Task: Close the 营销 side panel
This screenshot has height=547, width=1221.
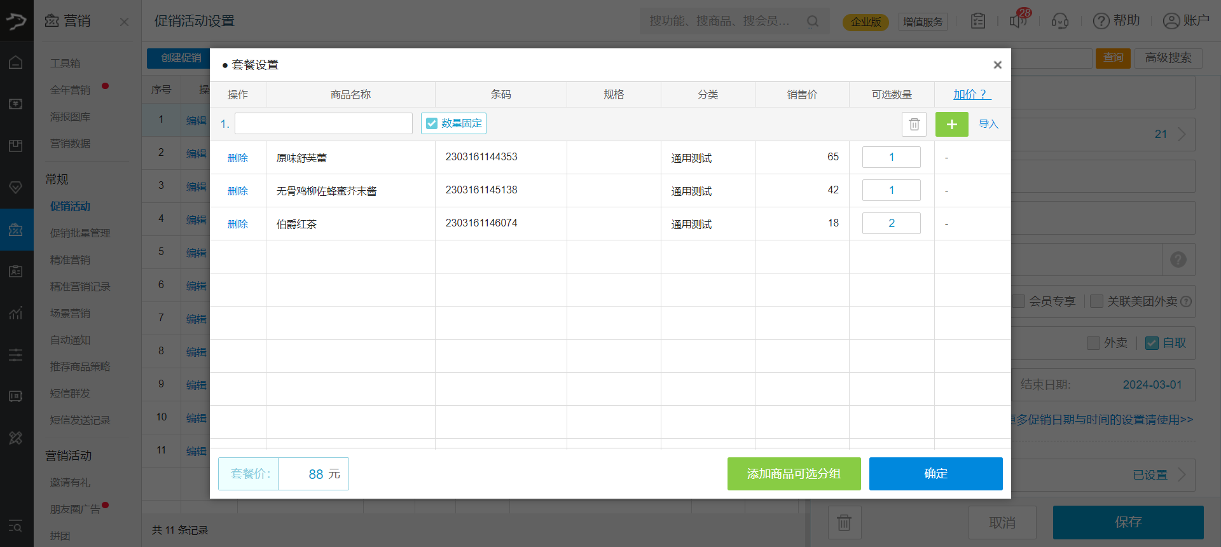Action: coord(124,22)
